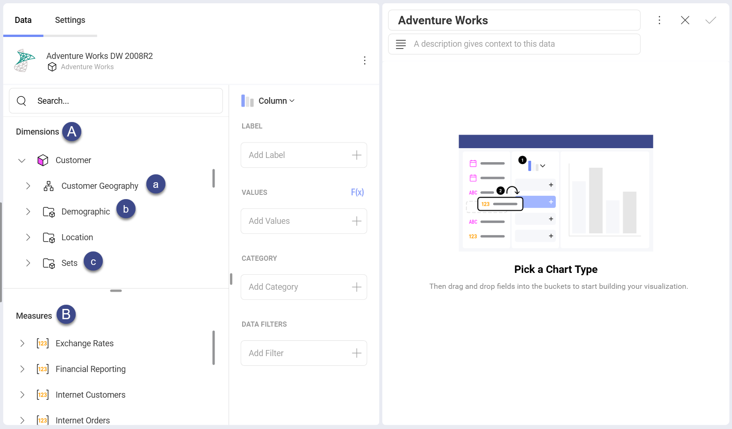Click the description field
732x429 pixels.
coord(514,44)
